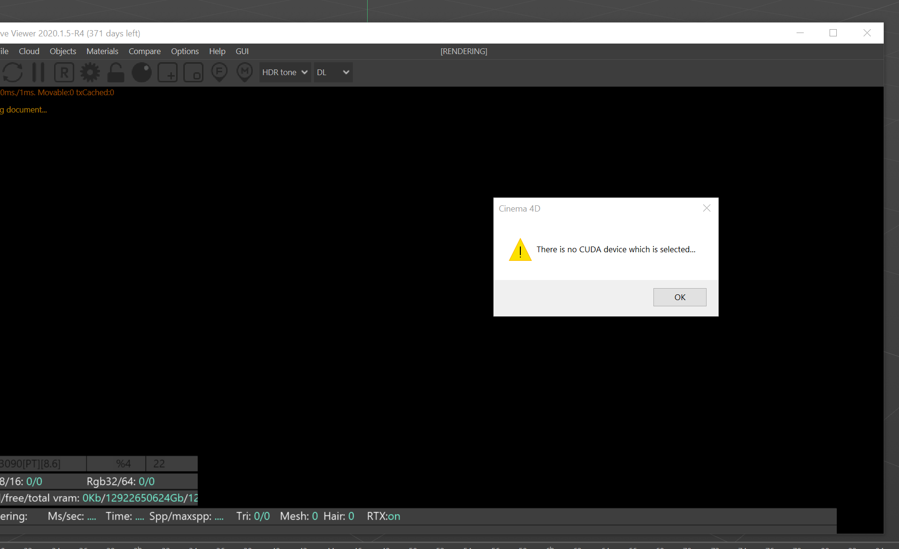The width and height of the screenshot is (899, 549).
Task: Pause the render with the pause icon
Action: click(x=38, y=72)
